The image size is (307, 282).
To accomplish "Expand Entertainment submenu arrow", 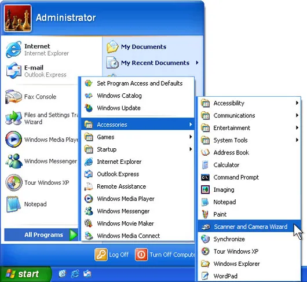I will pos(297,127).
